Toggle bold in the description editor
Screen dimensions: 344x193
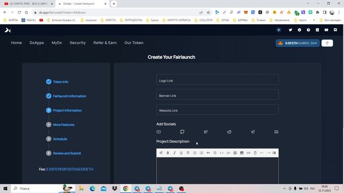tap(168, 153)
